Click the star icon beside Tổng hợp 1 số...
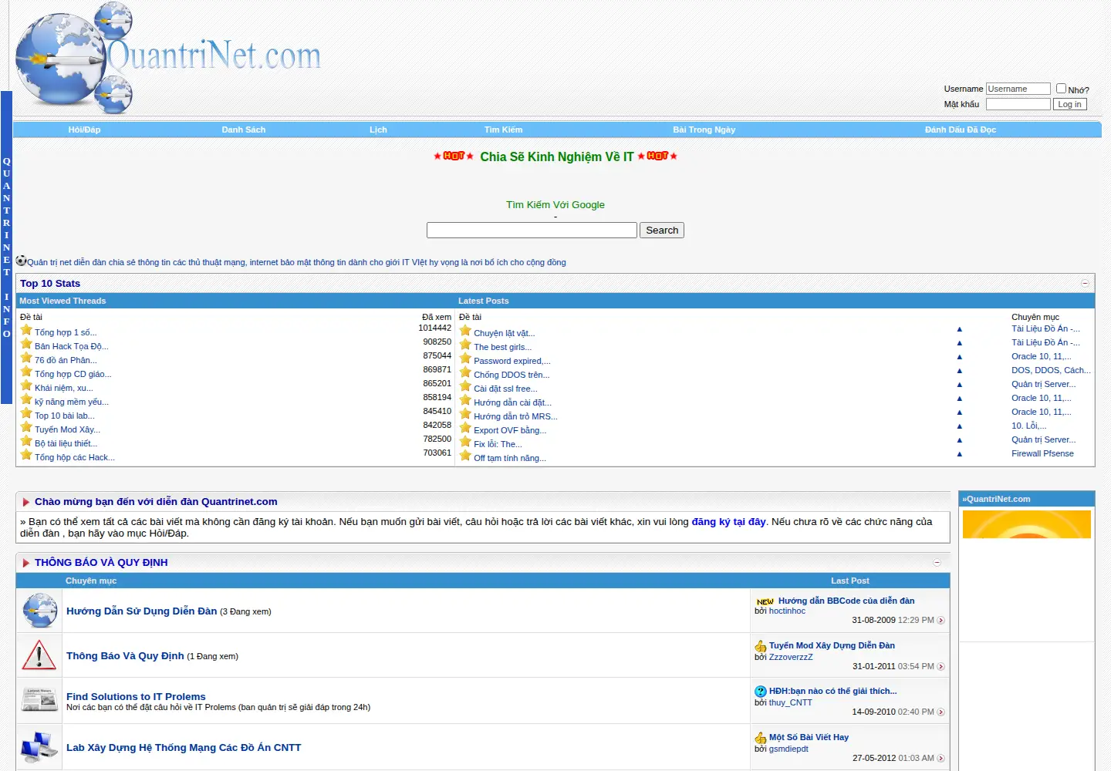1111x771 pixels. pyautogui.click(x=26, y=330)
